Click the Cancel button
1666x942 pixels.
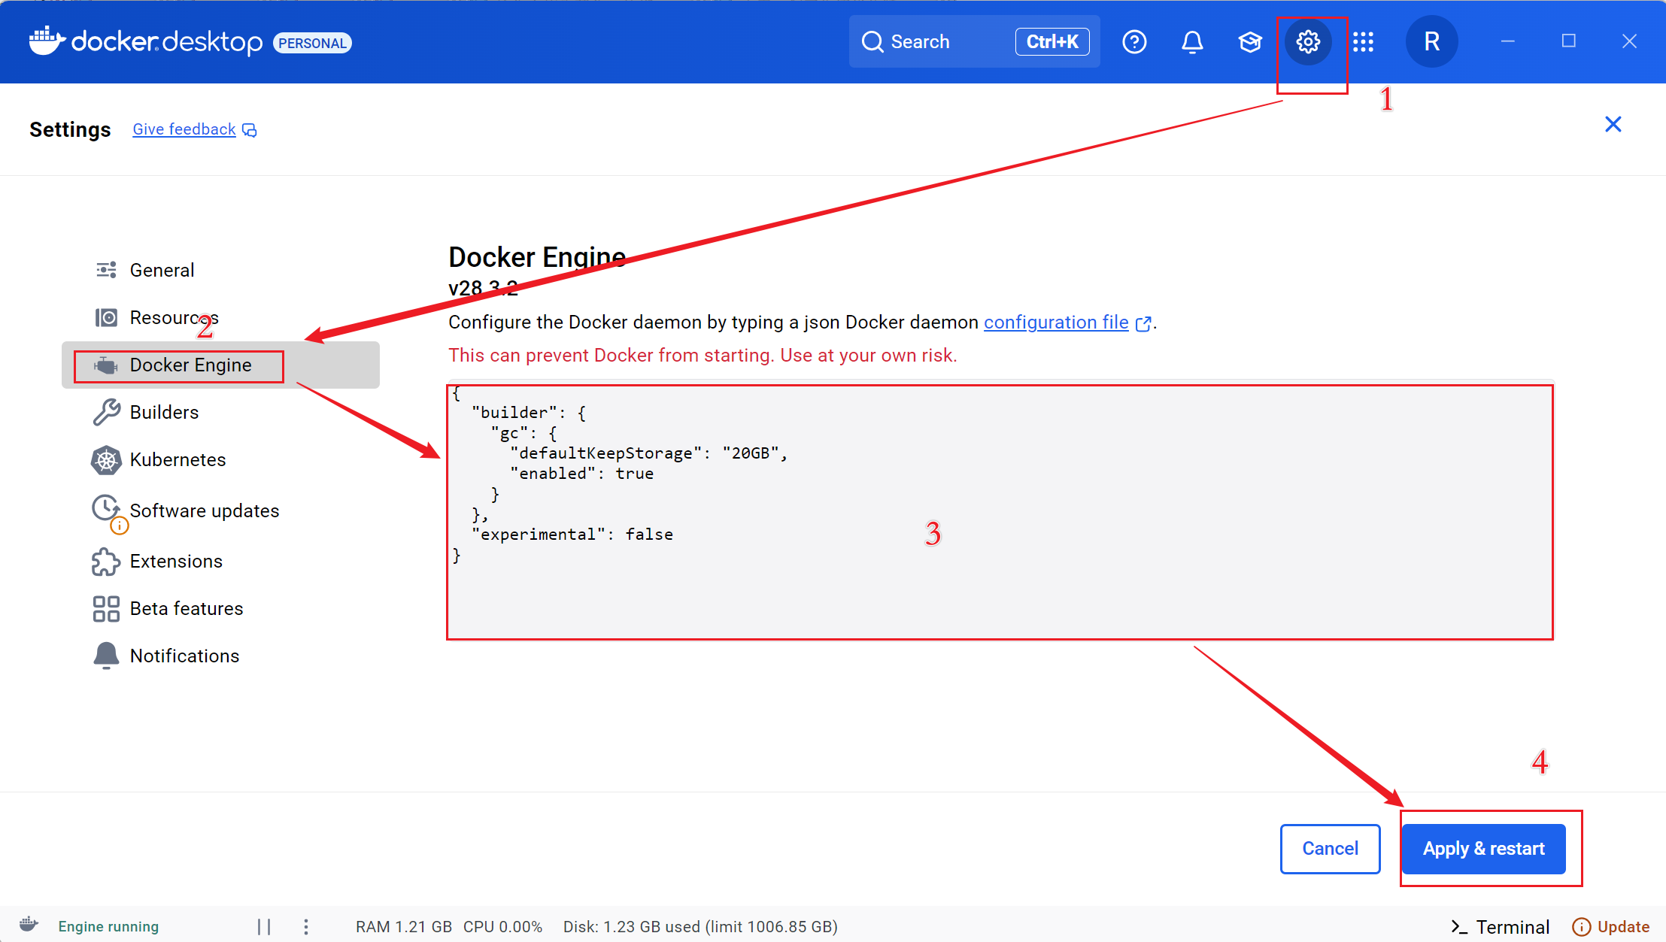[x=1330, y=849]
